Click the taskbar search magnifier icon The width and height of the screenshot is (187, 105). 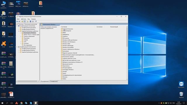coord(7,103)
